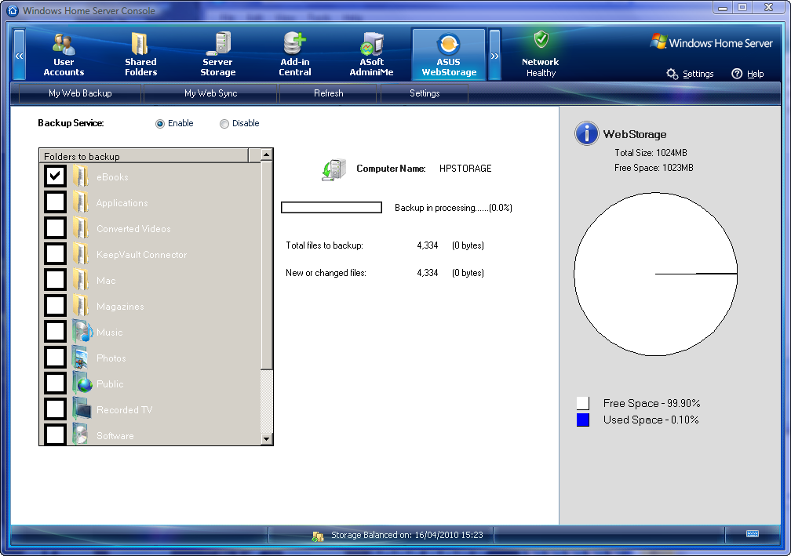791x556 pixels.
Task: Click the white Free Space color swatch
Action: click(x=582, y=403)
